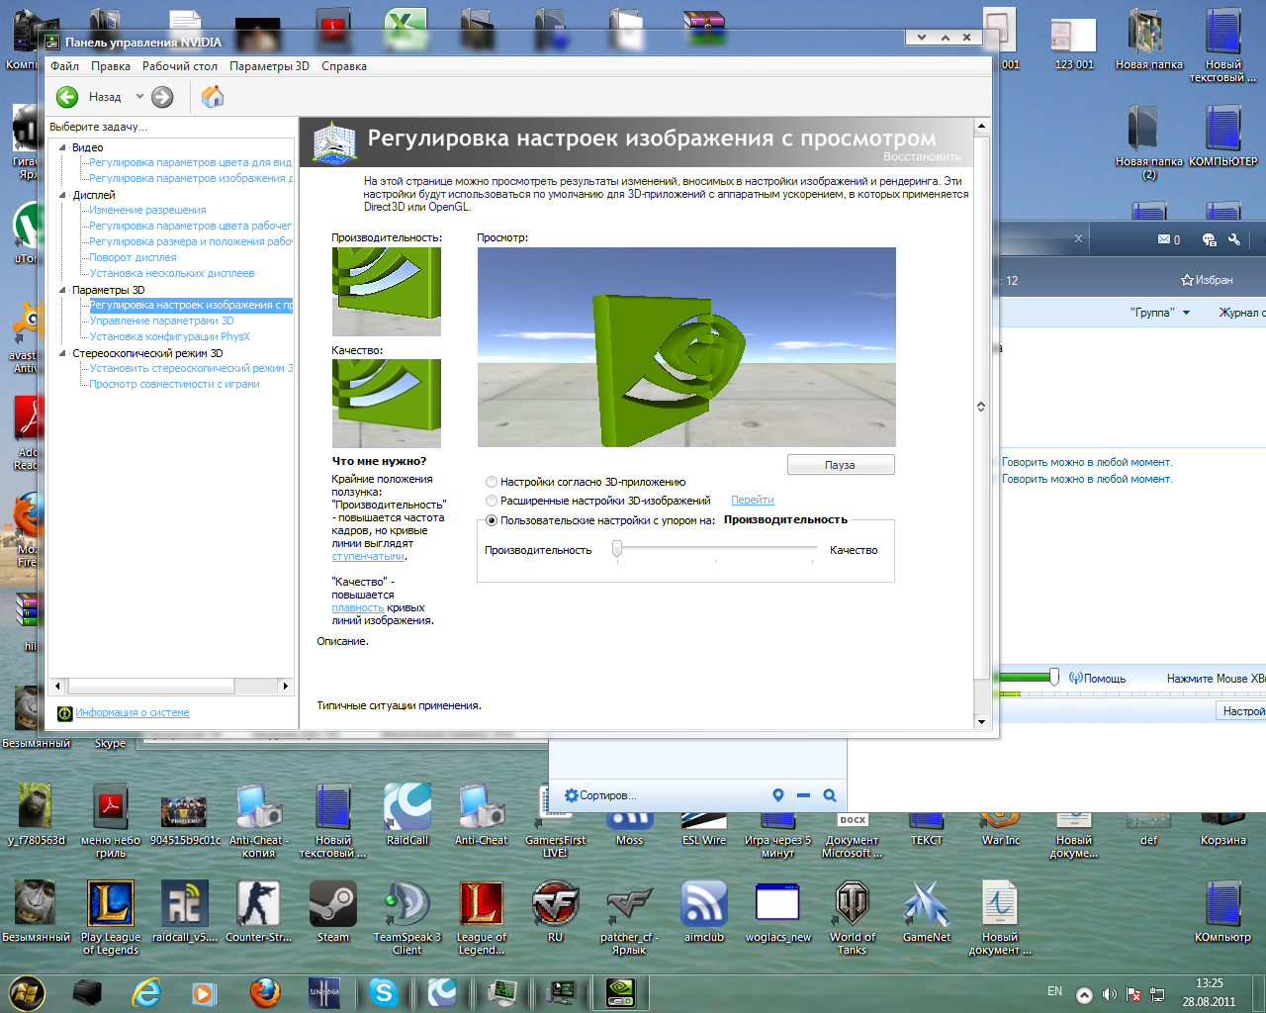This screenshot has width=1266, height=1013.
Task: Click the EN language indicator
Action: click(x=1054, y=991)
